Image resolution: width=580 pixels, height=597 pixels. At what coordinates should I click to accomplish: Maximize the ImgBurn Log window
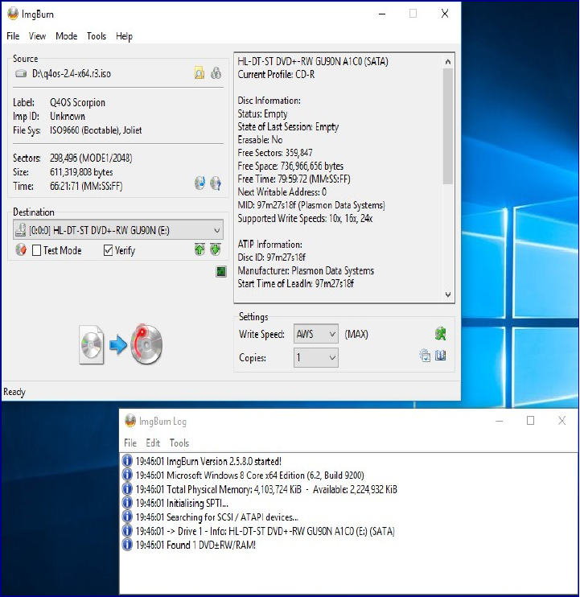point(530,420)
